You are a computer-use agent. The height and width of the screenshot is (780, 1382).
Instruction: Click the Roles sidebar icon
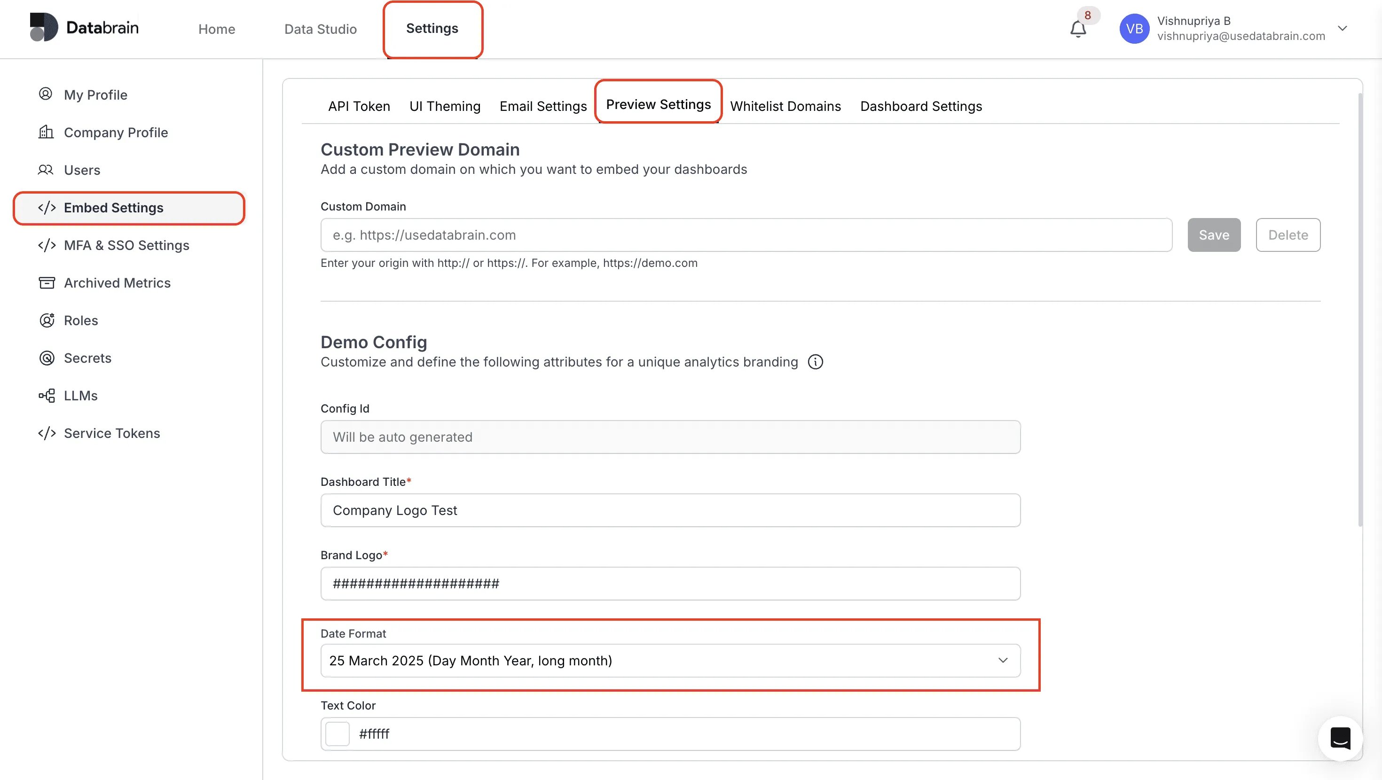(47, 320)
